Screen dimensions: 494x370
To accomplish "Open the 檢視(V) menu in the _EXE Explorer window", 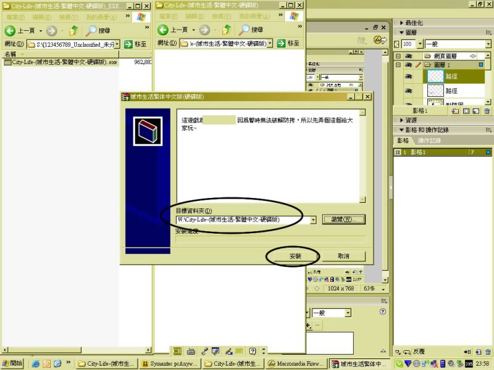I will [69, 17].
